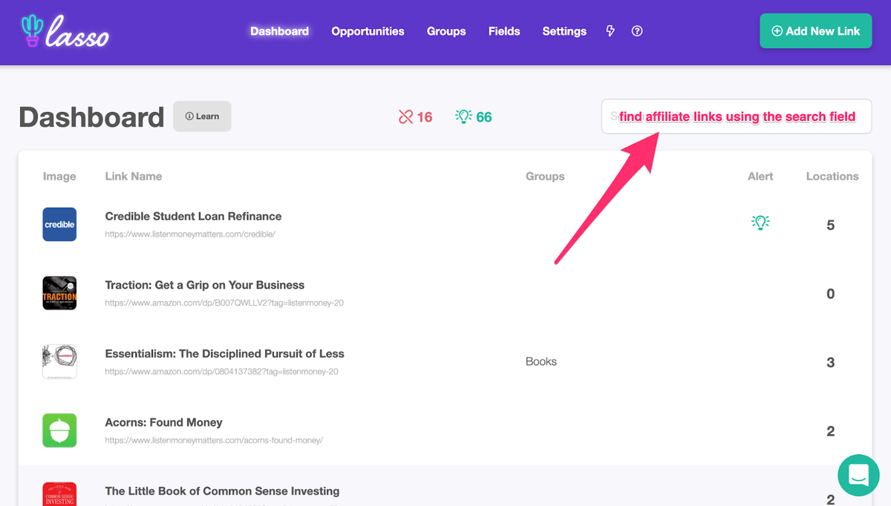The width and height of the screenshot is (891, 506).
Task: Open the lightning bolt icon in navbar
Action: click(x=610, y=31)
